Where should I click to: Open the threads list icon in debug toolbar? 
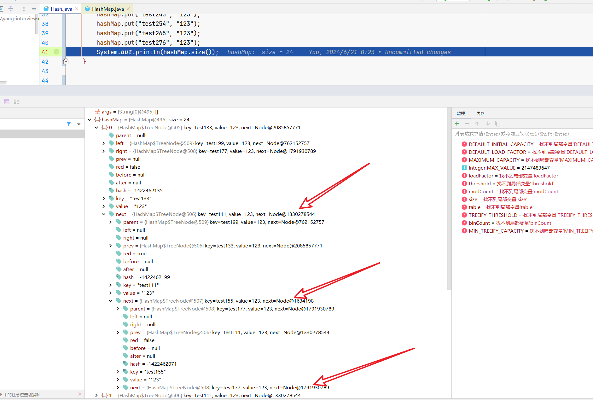(17, 102)
